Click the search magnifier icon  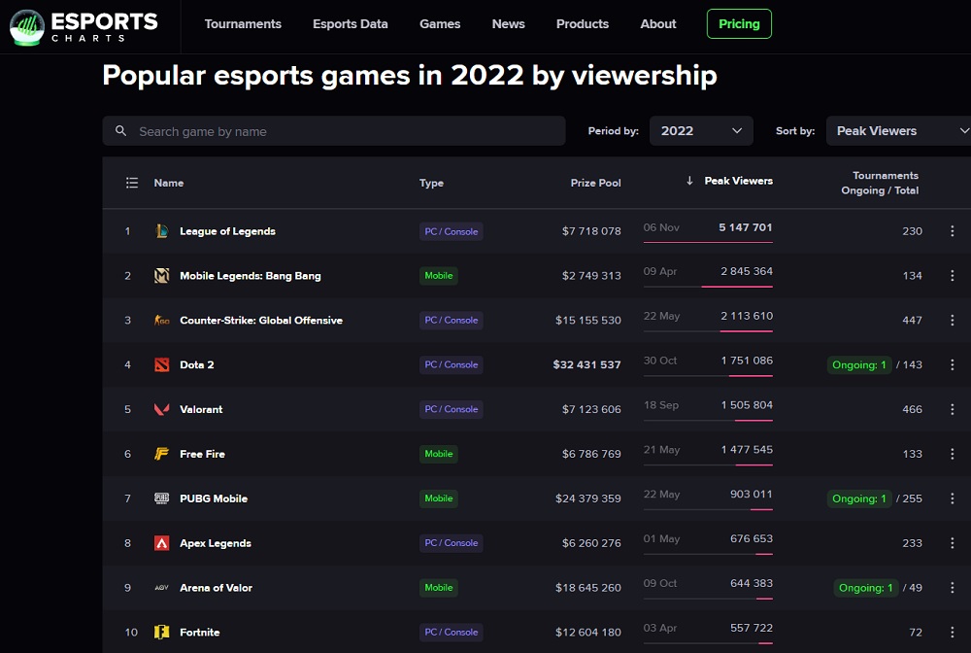coord(120,131)
